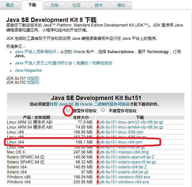Click the Java SE Development Kit 8u151 heading
The width and height of the screenshot is (192, 187).
point(96,98)
